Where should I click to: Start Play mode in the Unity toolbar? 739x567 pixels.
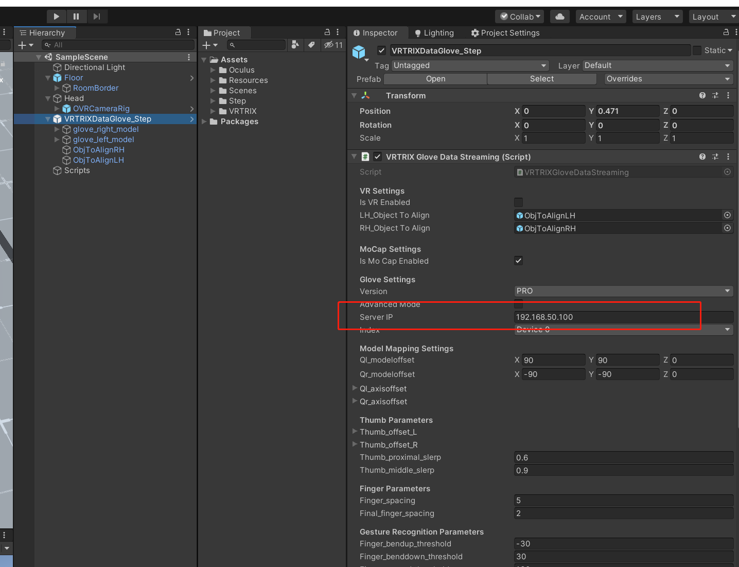click(x=57, y=16)
